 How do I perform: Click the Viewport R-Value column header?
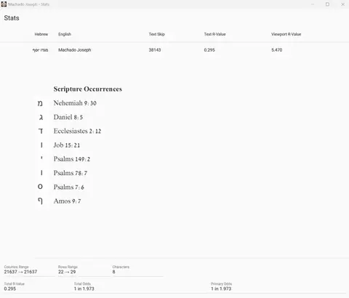(286, 34)
